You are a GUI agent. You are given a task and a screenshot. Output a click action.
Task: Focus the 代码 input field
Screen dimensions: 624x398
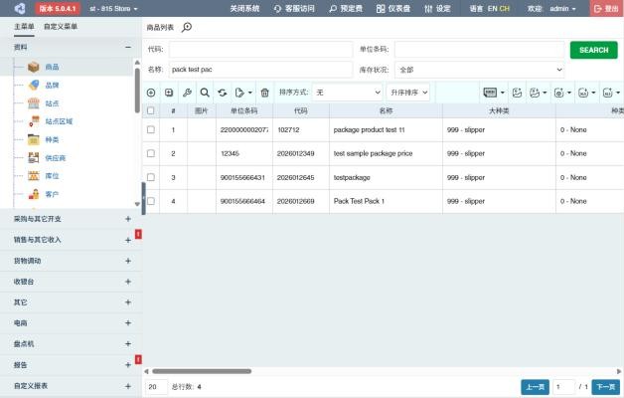(x=260, y=50)
